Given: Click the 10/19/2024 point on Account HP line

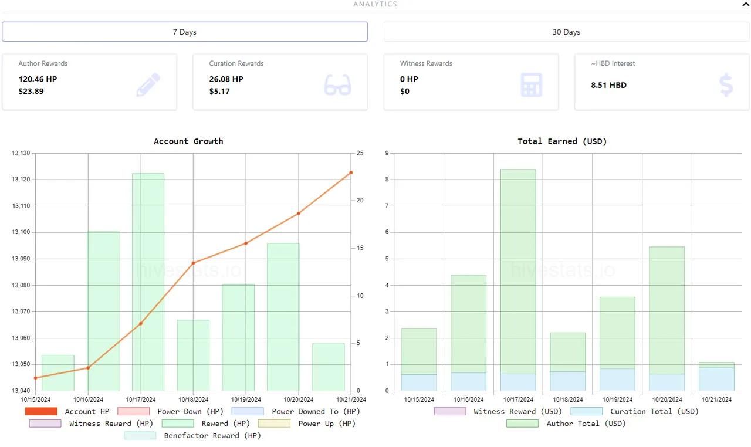Looking at the screenshot, I should point(246,243).
